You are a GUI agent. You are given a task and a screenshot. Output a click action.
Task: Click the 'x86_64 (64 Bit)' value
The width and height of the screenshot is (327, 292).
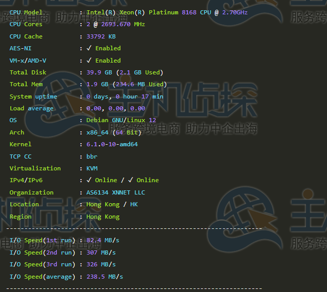point(114,132)
